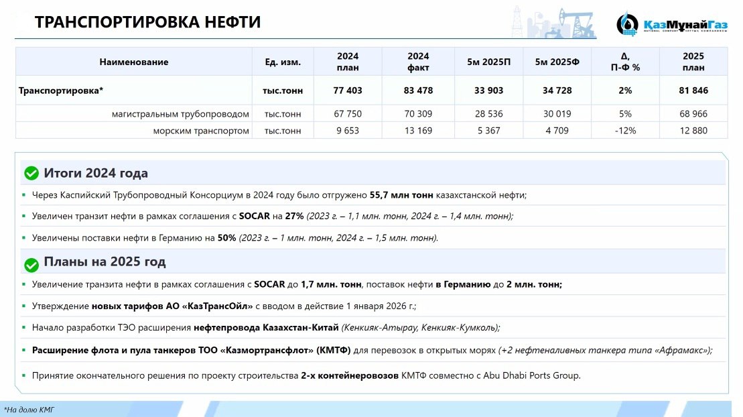743x417 pixels.
Task: Click the bold в Германию до 2 млн. тонн text
Action: coord(498,285)
